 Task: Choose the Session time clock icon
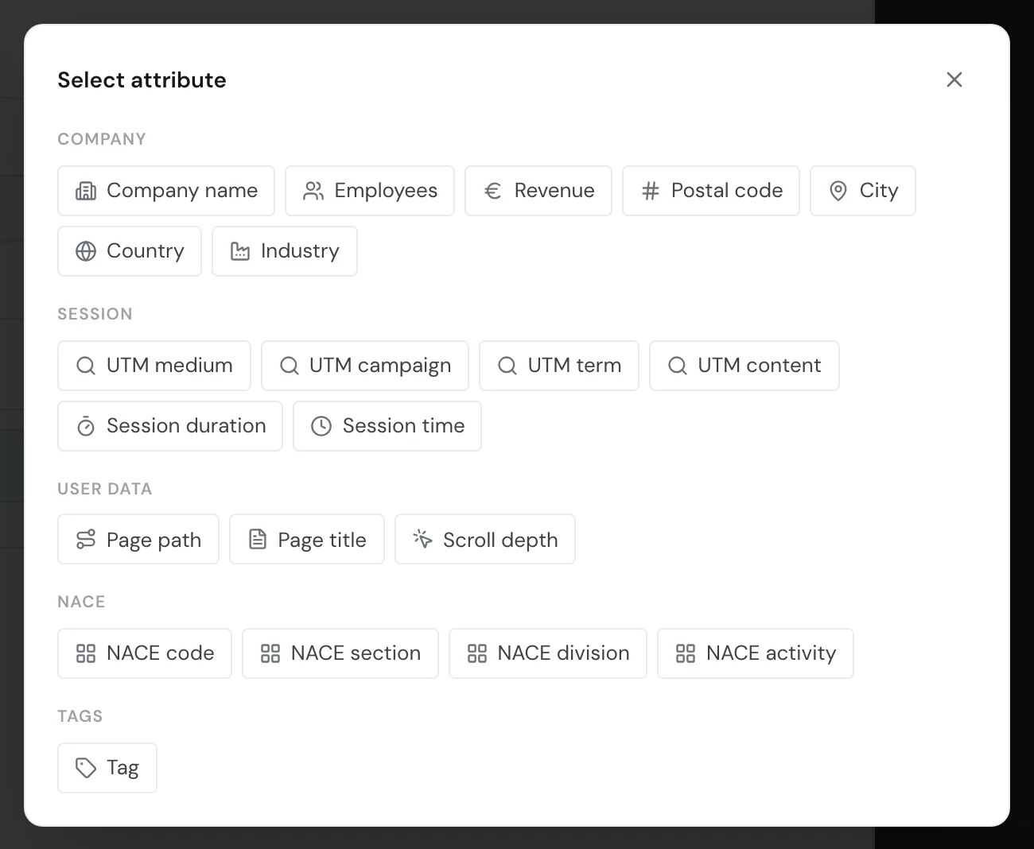pyautogui.click(x=321, y=426)
